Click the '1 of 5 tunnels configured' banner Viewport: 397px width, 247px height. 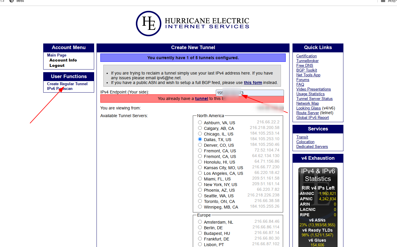tap(193, 58)
